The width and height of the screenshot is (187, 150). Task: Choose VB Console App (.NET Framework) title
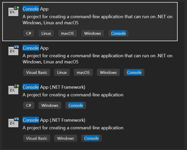[54, 120]
